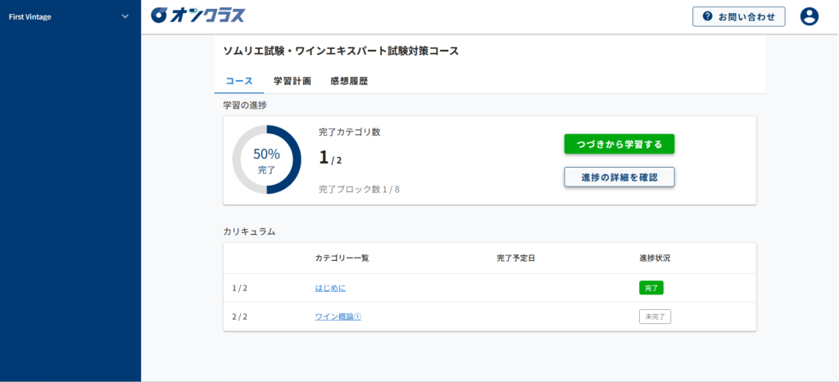Click the 学習の進捗 section heading
Screen dimensions: 839x382
pos(244,106)
